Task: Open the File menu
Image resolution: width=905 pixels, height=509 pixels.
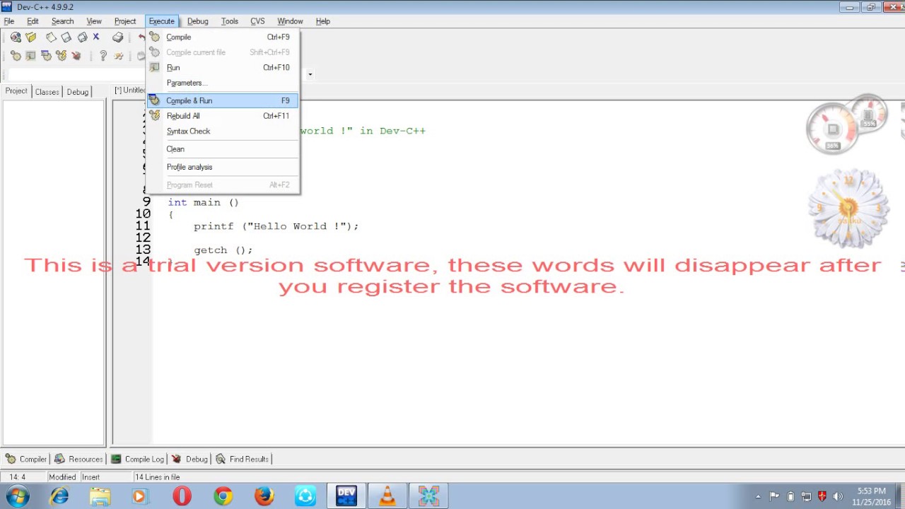Action: (x=9, y=21)
